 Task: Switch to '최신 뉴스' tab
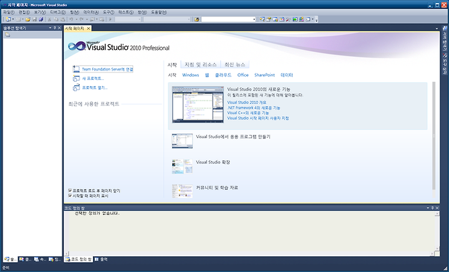tap(234, 65)
